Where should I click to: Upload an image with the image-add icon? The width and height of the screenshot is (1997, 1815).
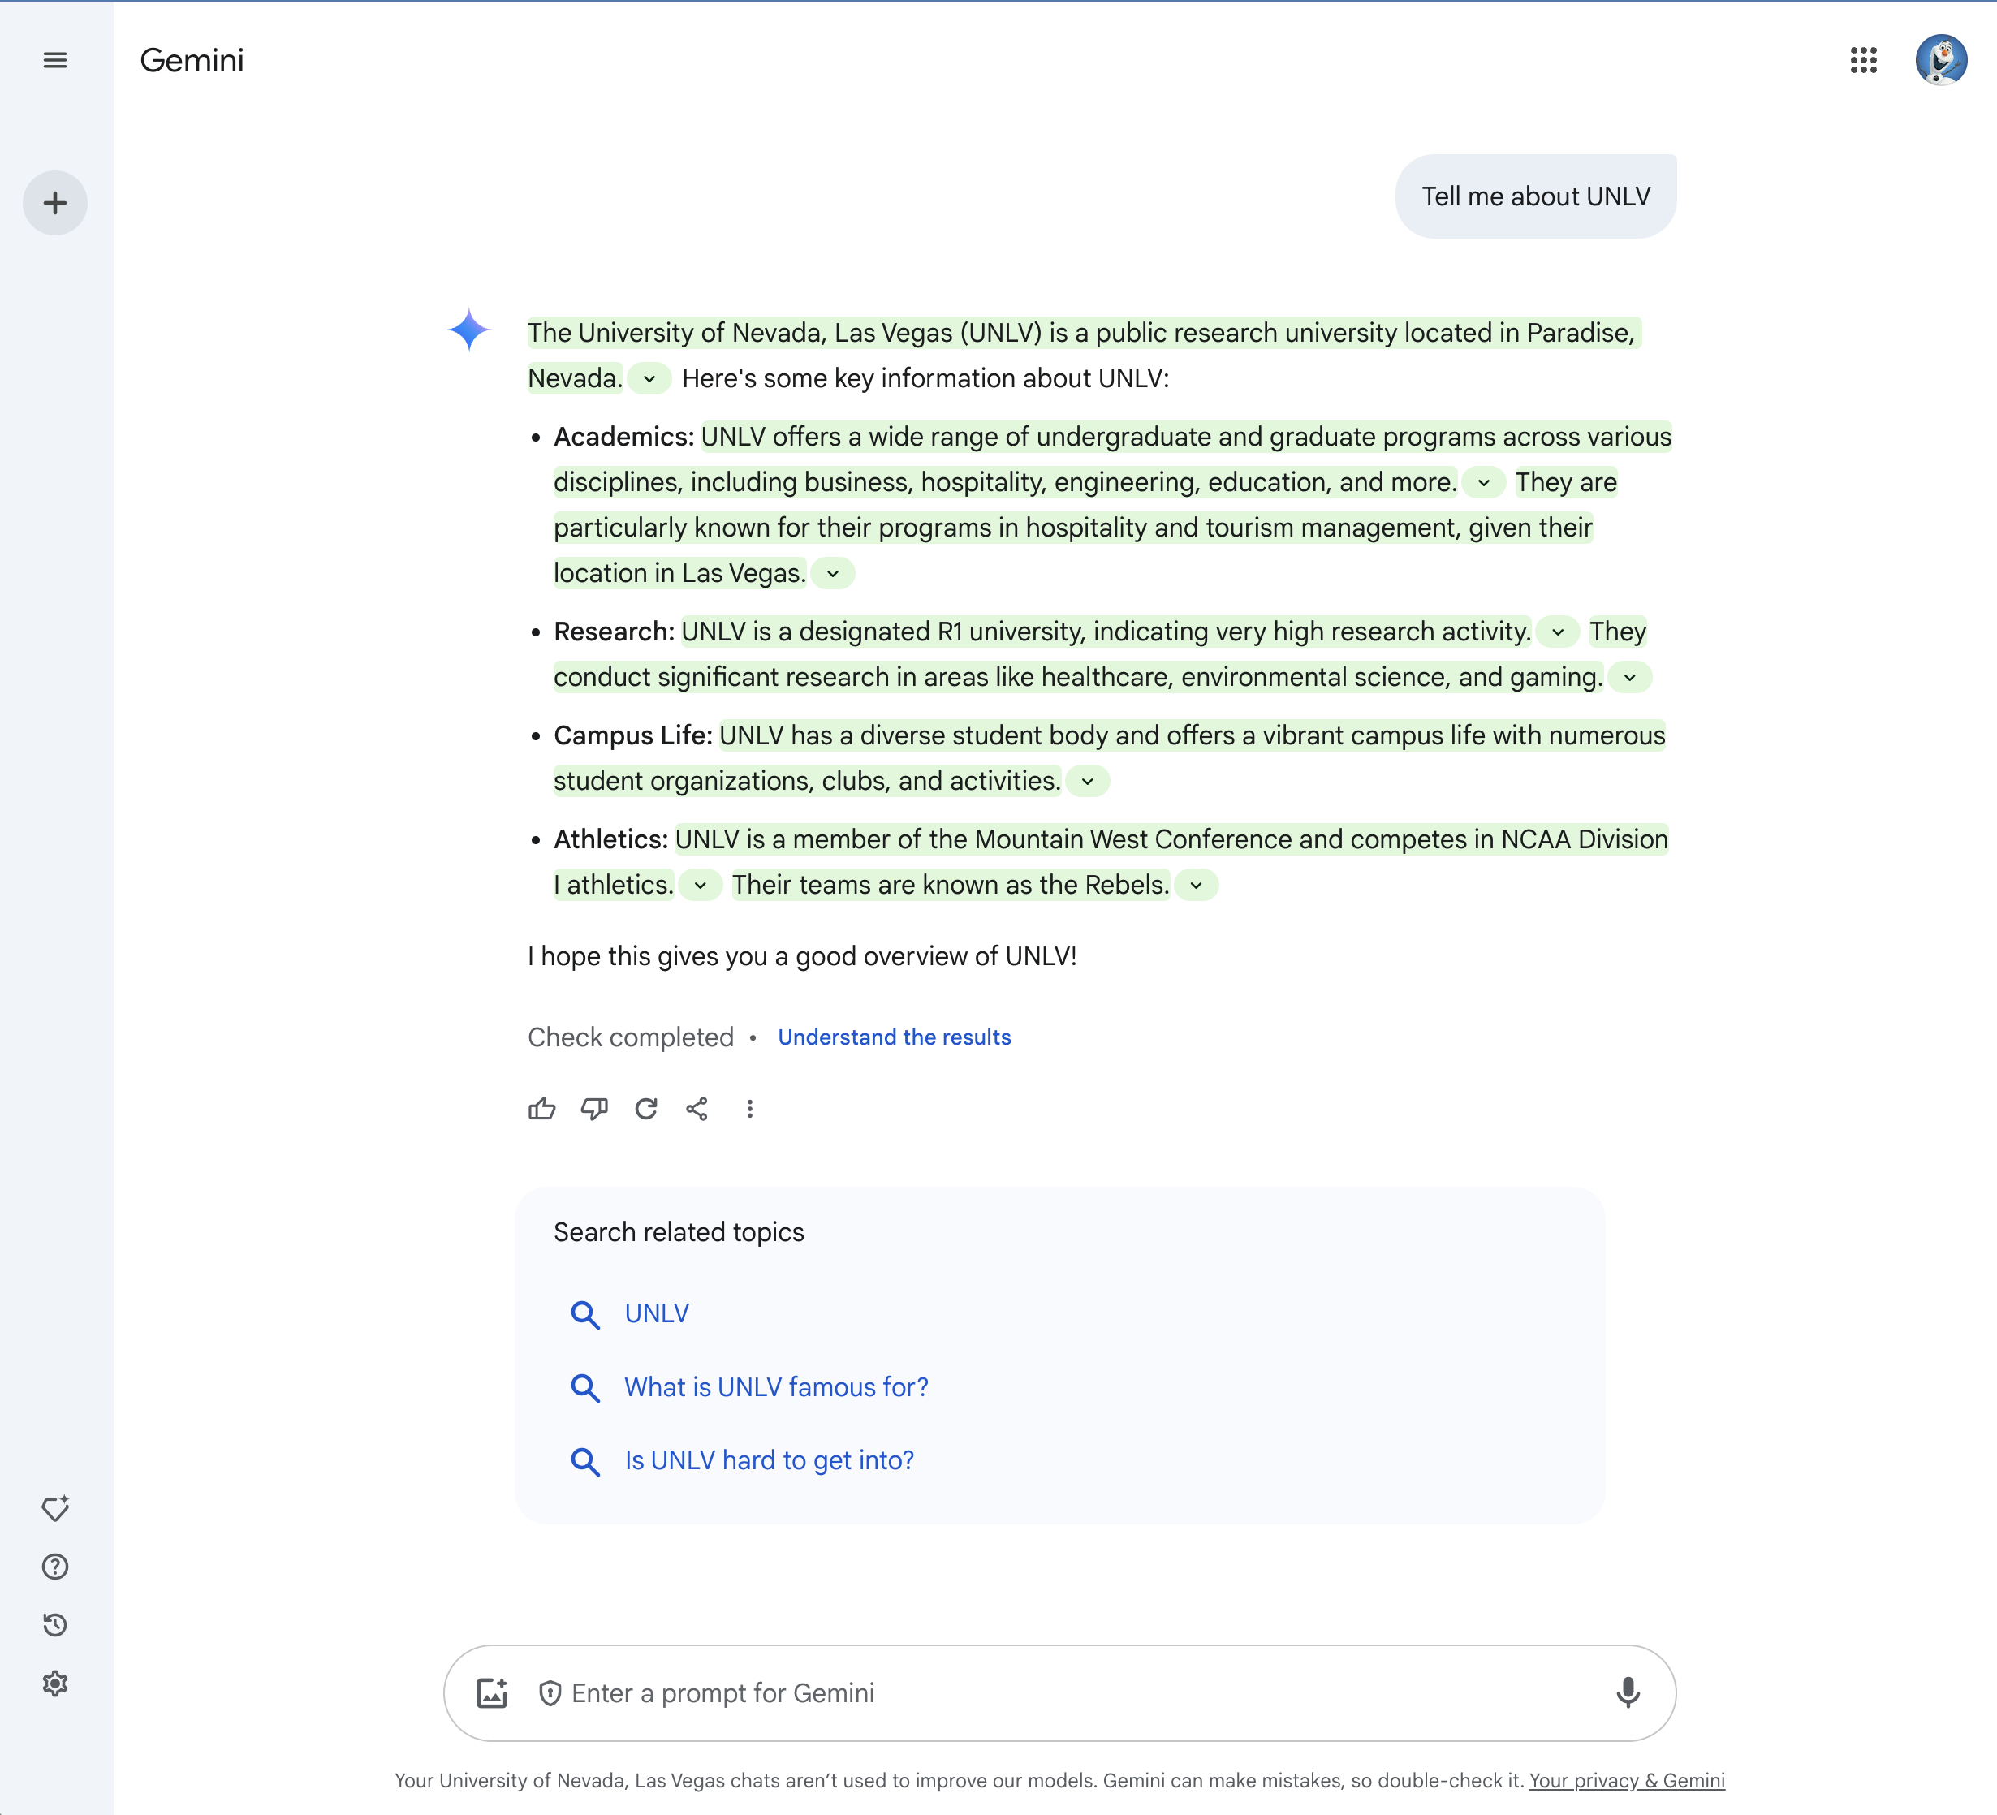click(492, 1693)
